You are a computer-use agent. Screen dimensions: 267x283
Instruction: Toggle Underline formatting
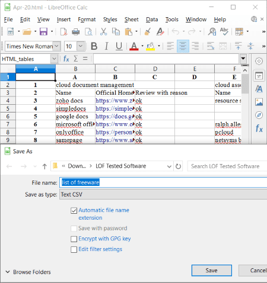click(x=119, y=46)
